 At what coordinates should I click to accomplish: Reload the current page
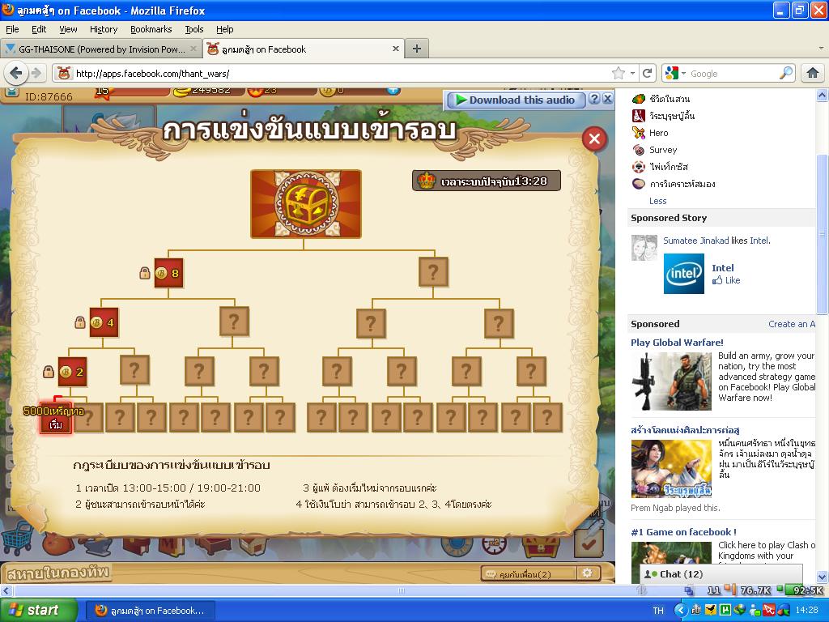[647, 73]
